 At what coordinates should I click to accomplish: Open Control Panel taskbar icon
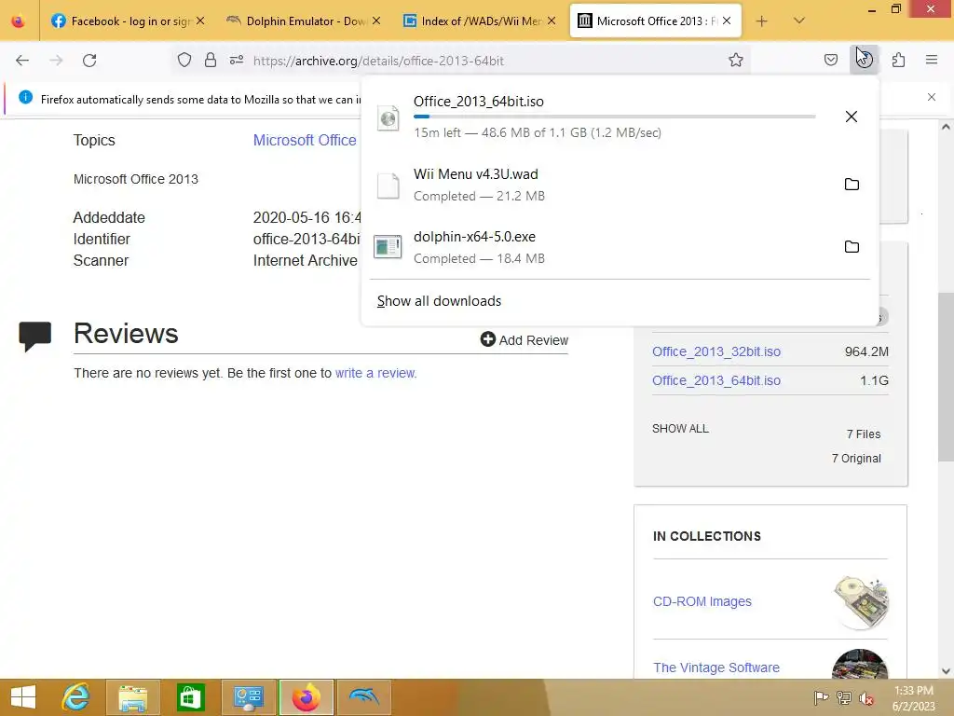(248, 697)
